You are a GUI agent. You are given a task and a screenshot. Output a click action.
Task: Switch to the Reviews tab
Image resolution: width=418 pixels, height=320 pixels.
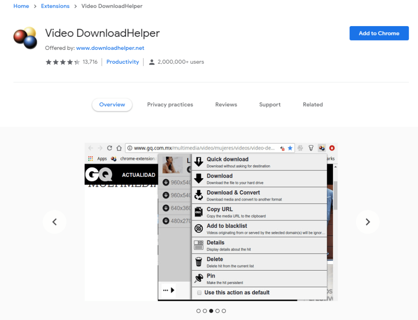tap(226, 104)
